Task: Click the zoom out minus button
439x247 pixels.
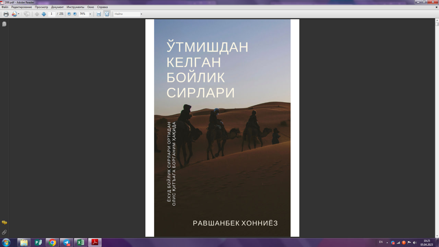Action: pos(69,14)
